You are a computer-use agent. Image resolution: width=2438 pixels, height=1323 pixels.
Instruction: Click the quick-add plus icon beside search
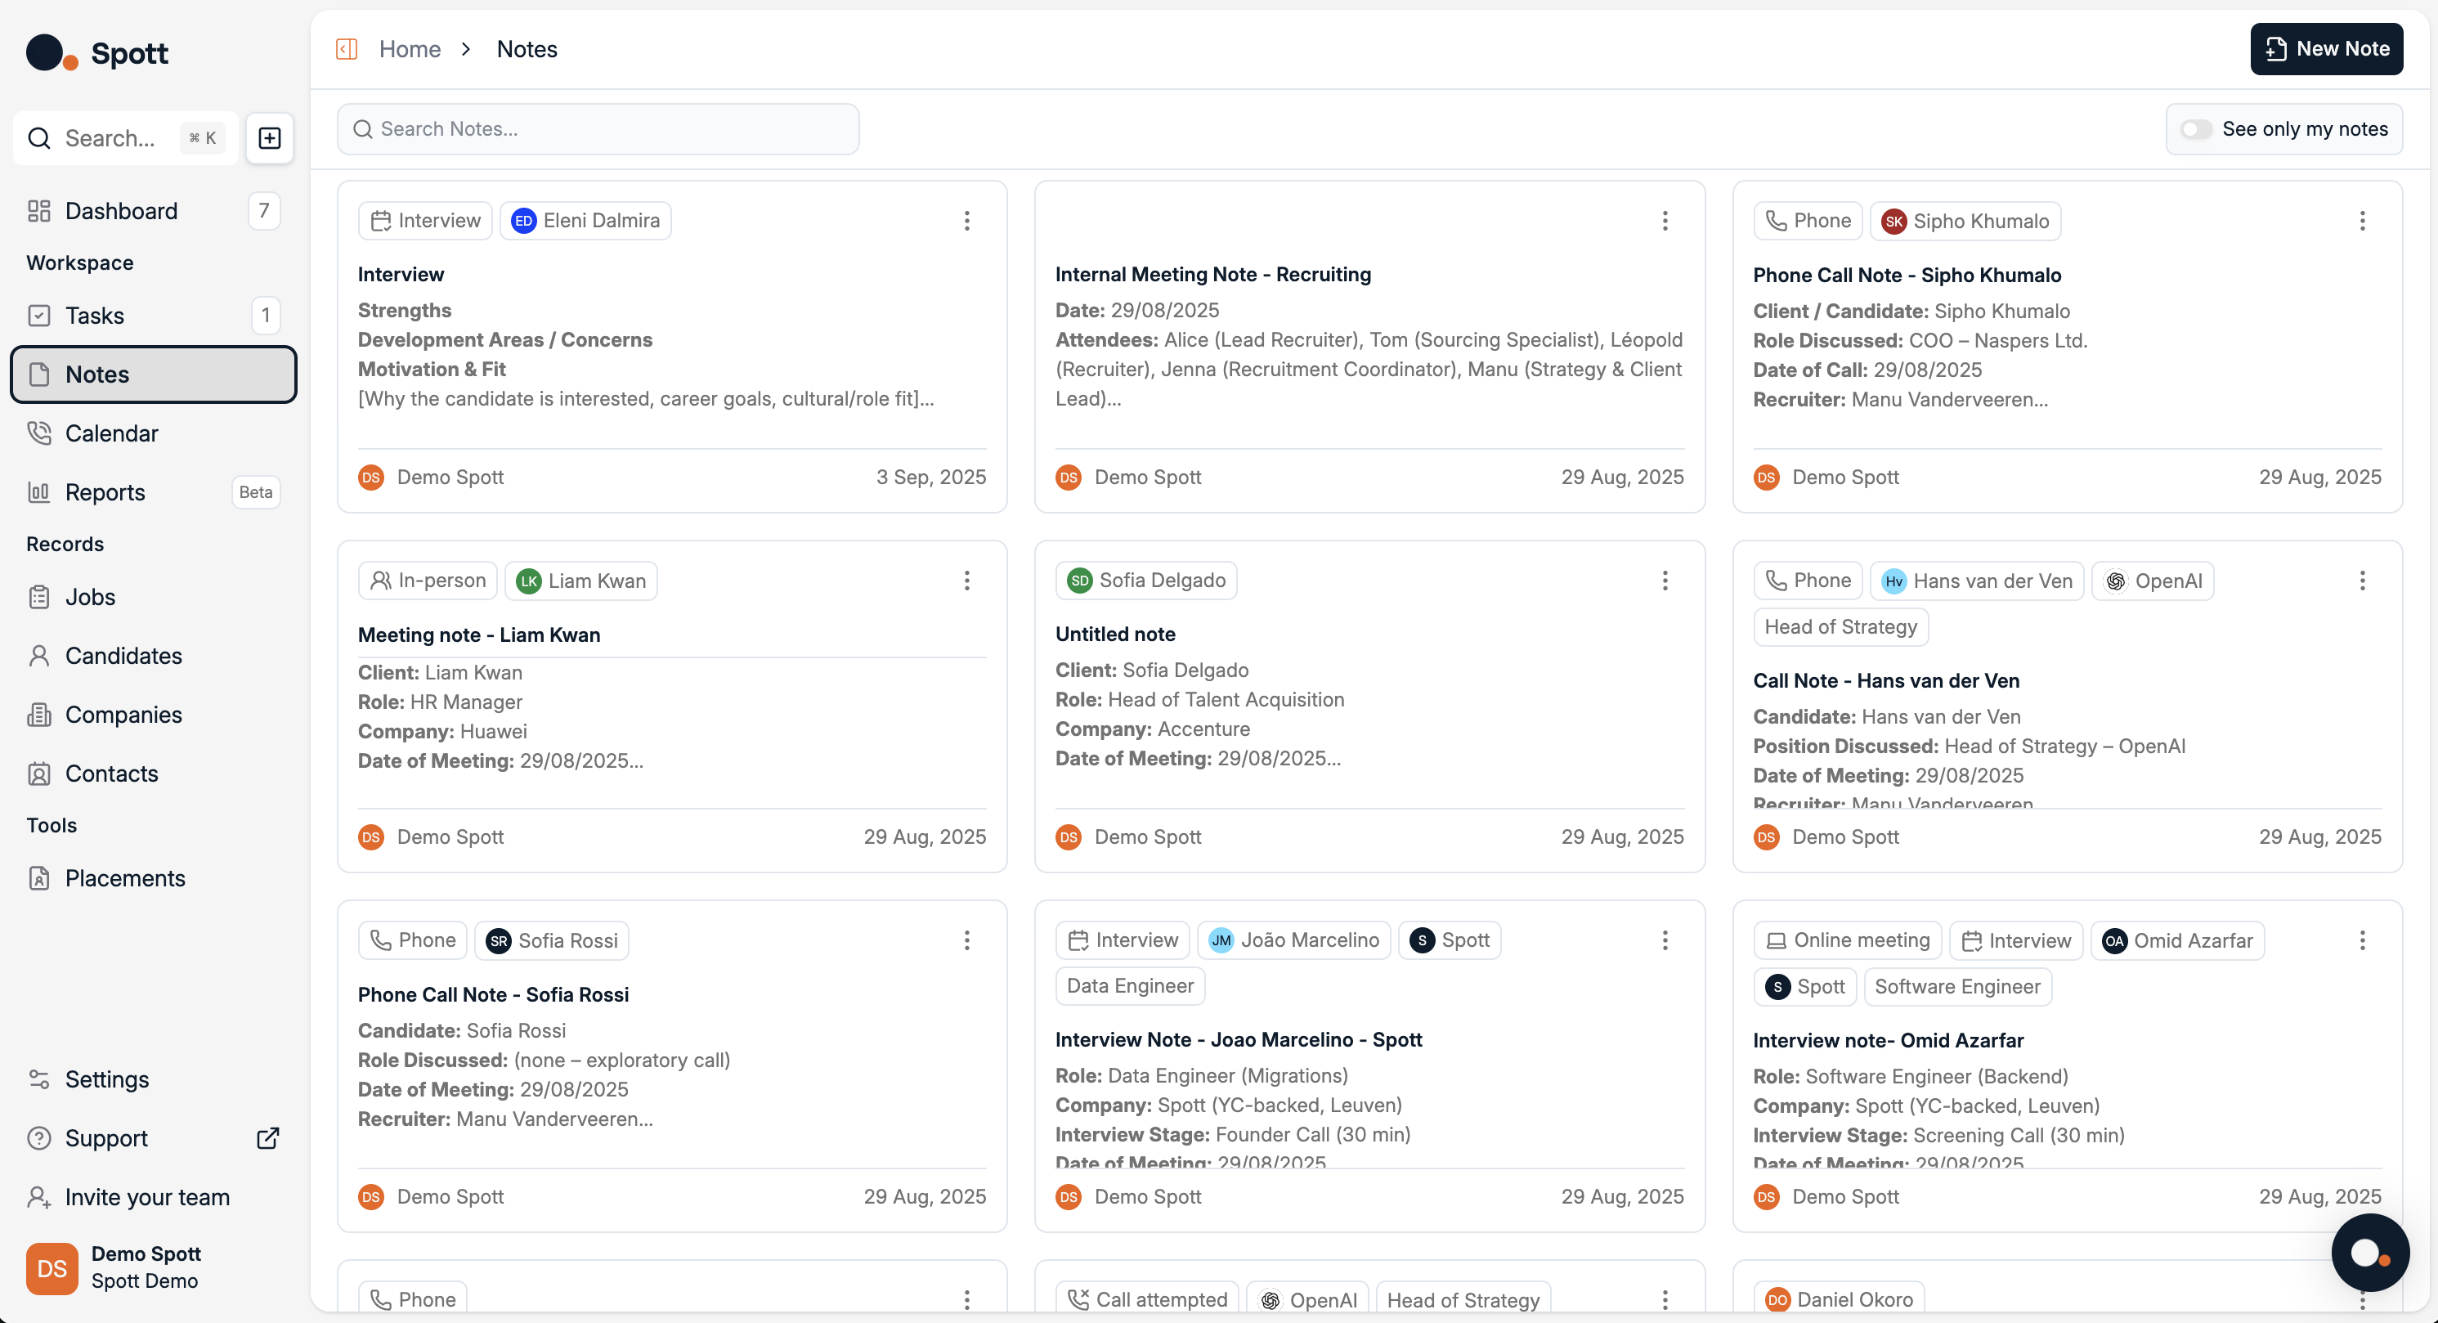tap(270, 138)
